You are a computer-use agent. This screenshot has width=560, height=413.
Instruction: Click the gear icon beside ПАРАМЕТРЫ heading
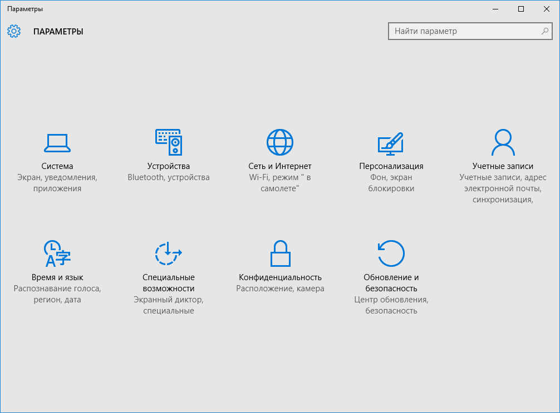click(14, 31)
